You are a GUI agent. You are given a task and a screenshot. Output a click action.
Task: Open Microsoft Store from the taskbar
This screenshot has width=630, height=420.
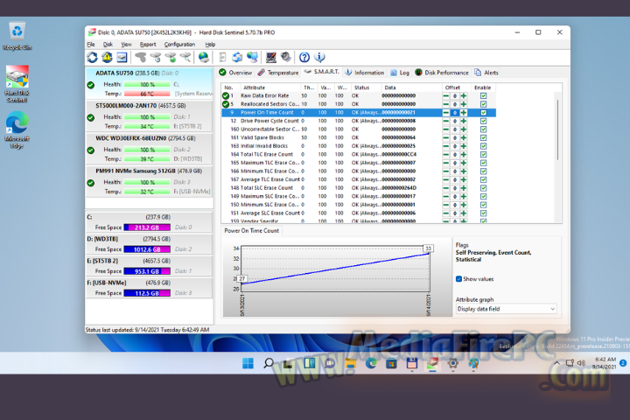click(391, 364)
